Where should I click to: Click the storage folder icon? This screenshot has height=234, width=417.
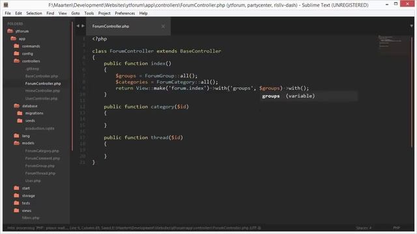coord(16,196)
